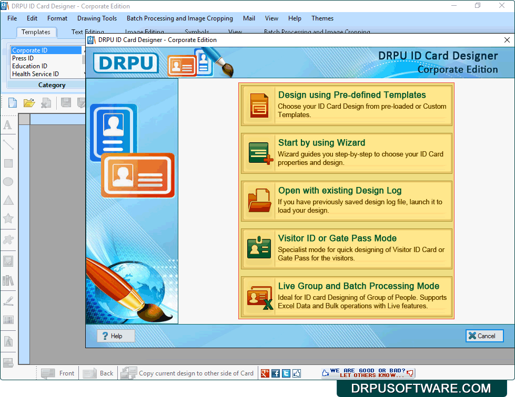Select Press ID in category list
Screen dimensions: 515x397
46,58
